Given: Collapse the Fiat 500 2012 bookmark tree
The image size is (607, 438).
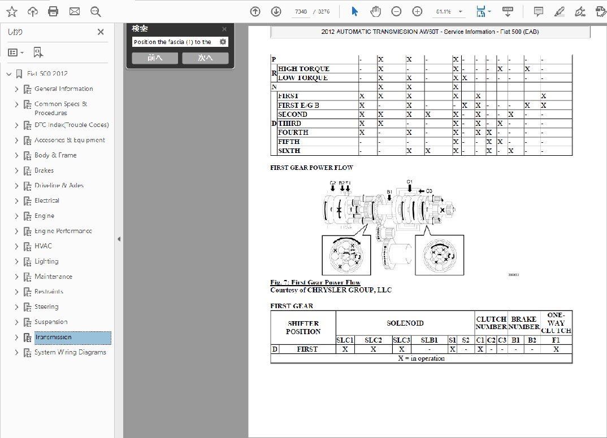Looking at the screenshot, I should (8, 74).
